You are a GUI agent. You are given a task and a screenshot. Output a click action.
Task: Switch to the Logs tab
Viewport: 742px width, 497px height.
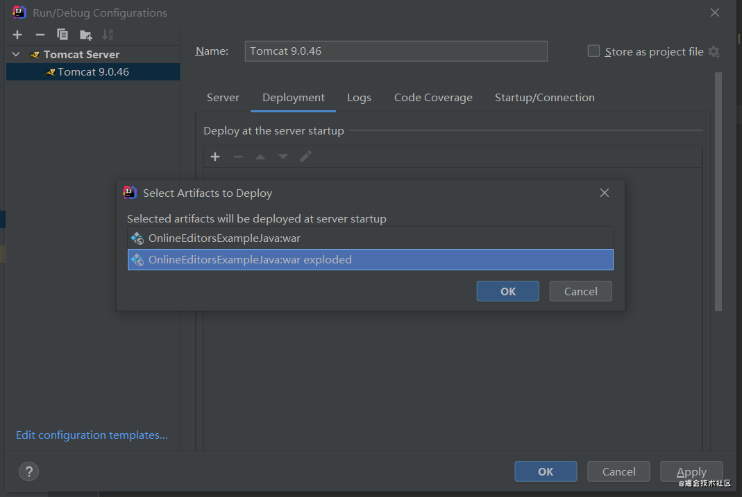359,97
